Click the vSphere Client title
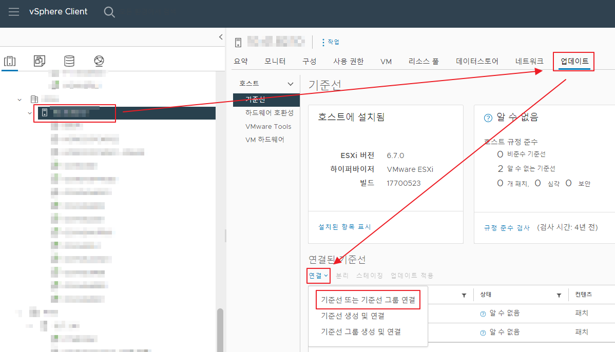The height and width of the screenshot is (352, 615). pyautogui.click(x=59, y=12)
